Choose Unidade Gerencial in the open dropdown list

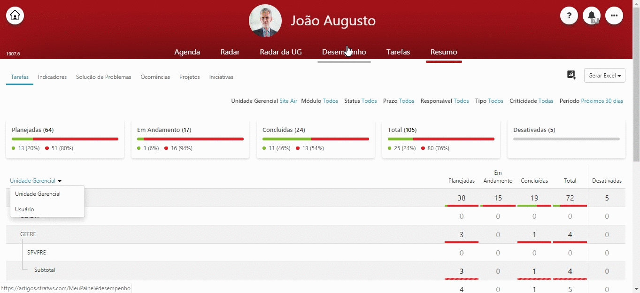pyautogui.click(x=47, y=194)
